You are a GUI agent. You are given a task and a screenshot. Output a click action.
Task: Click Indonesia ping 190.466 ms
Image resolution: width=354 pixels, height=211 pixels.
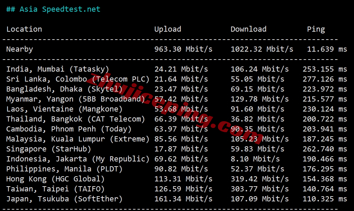tap(325, 159)
